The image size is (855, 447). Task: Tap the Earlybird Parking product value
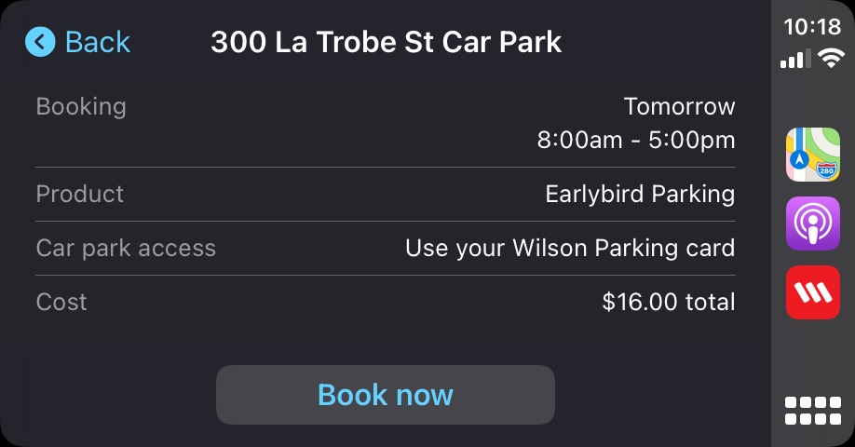[640, 194]
